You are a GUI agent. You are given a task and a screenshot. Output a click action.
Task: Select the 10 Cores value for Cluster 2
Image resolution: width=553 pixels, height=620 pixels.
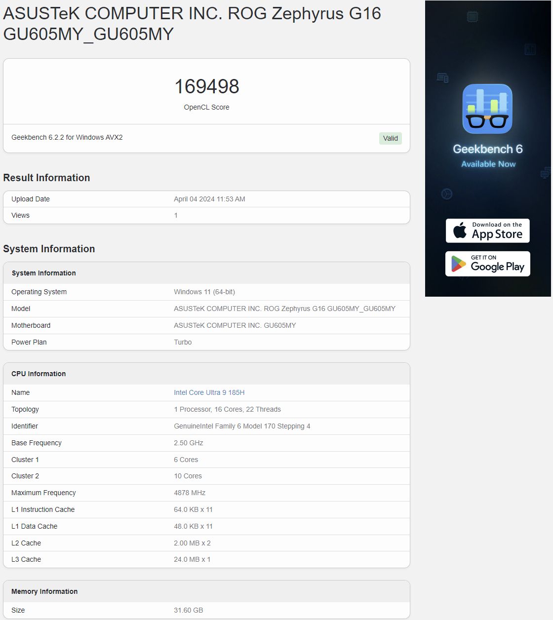188,476
